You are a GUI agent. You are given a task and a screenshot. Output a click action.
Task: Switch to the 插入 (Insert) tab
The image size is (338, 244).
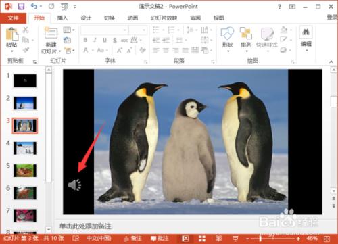click(x=62, y=18)
